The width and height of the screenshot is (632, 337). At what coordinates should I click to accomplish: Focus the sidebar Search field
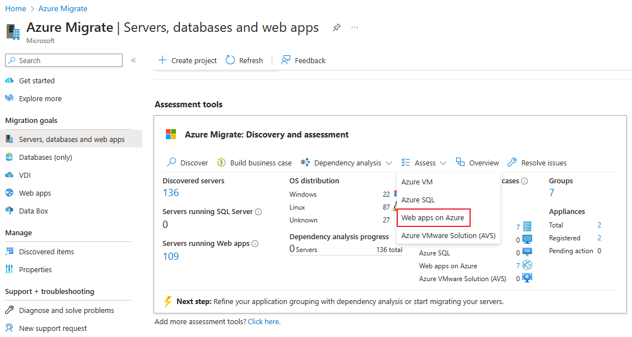click(64, 60)
